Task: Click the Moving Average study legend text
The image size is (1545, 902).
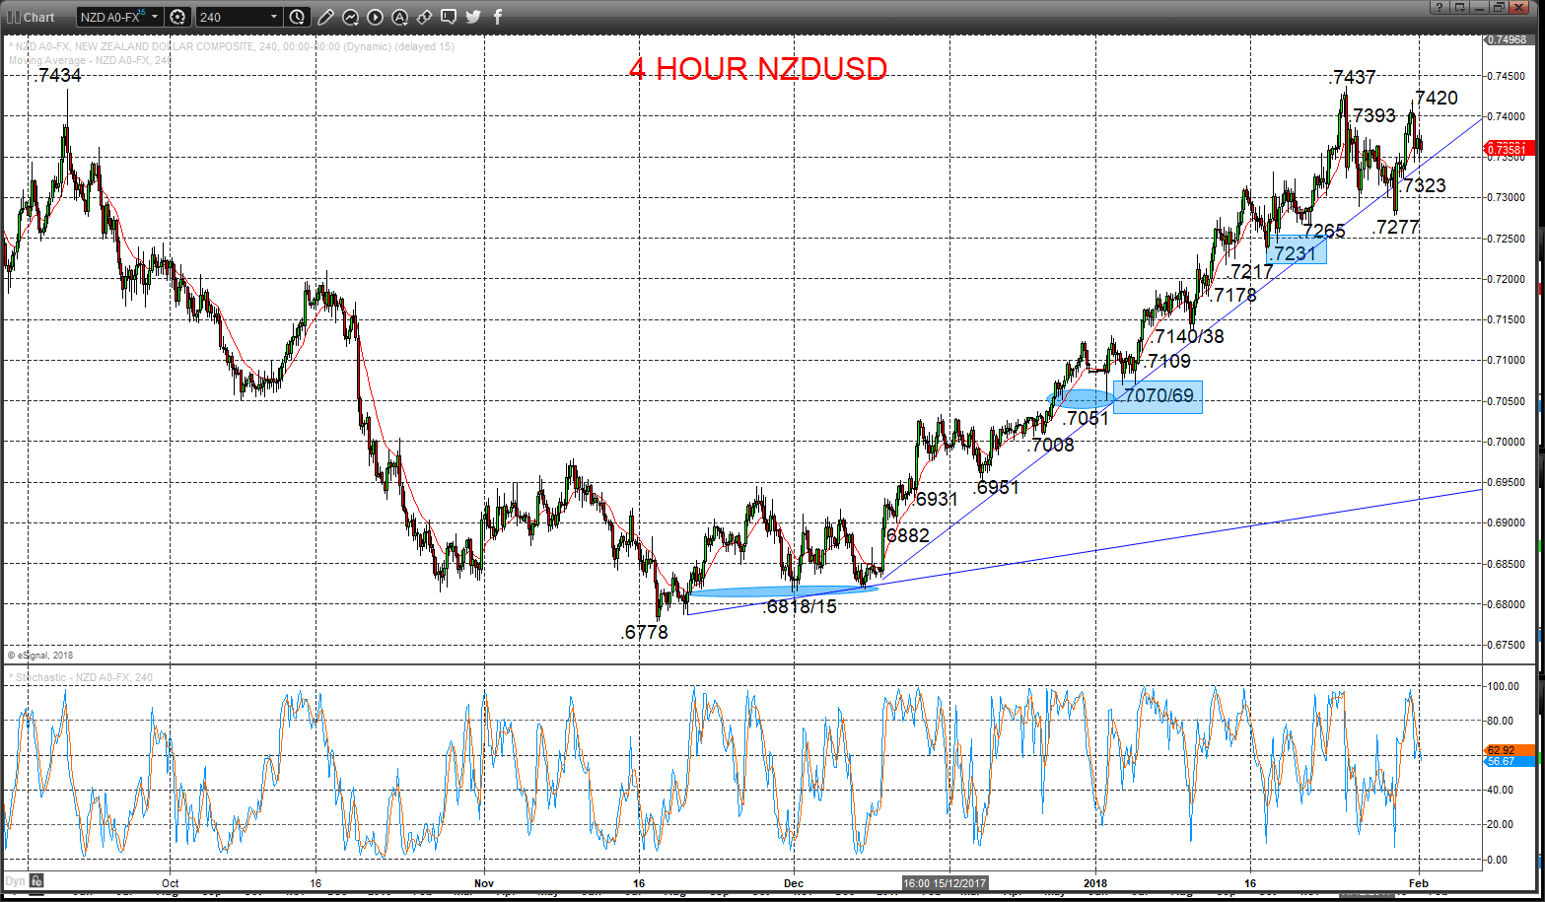Action: click(x=91, y=60)
